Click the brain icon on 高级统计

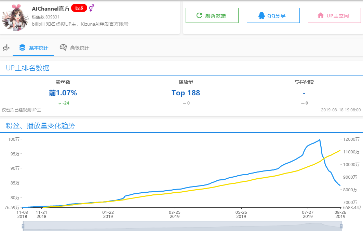tap(63, 47)
